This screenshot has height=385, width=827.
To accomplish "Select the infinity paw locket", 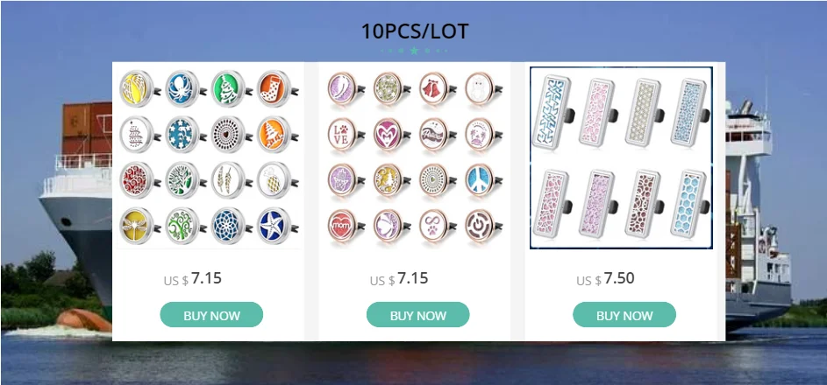I will (x=434, y=226).
